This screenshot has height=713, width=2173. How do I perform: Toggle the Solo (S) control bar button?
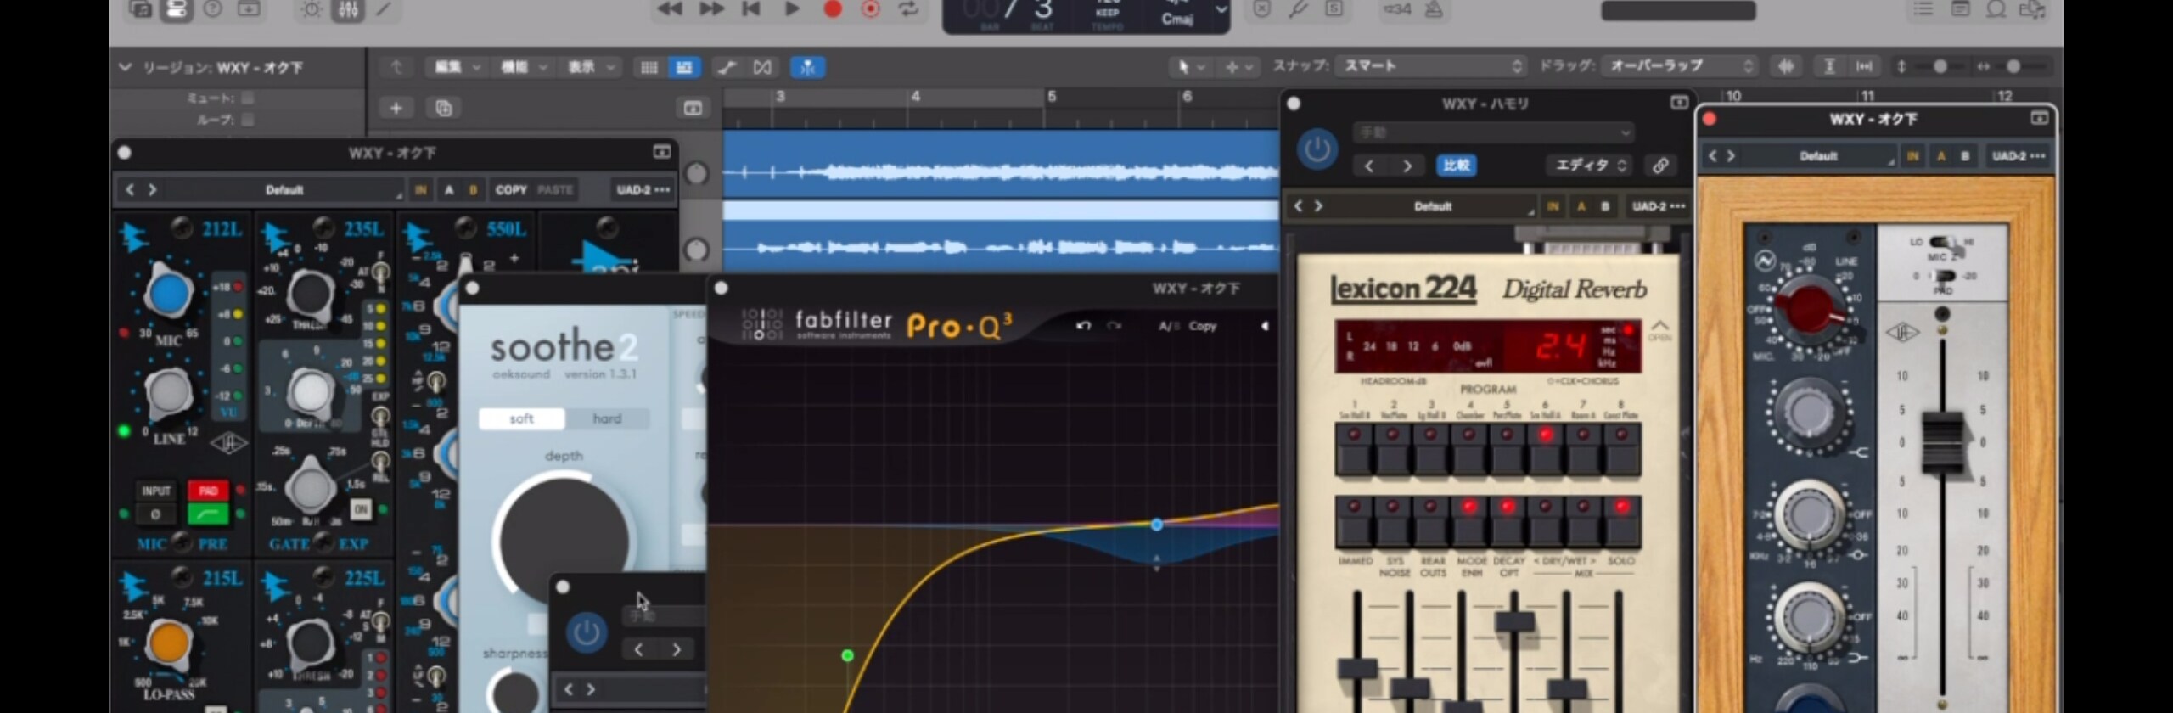click(1334, 9)
